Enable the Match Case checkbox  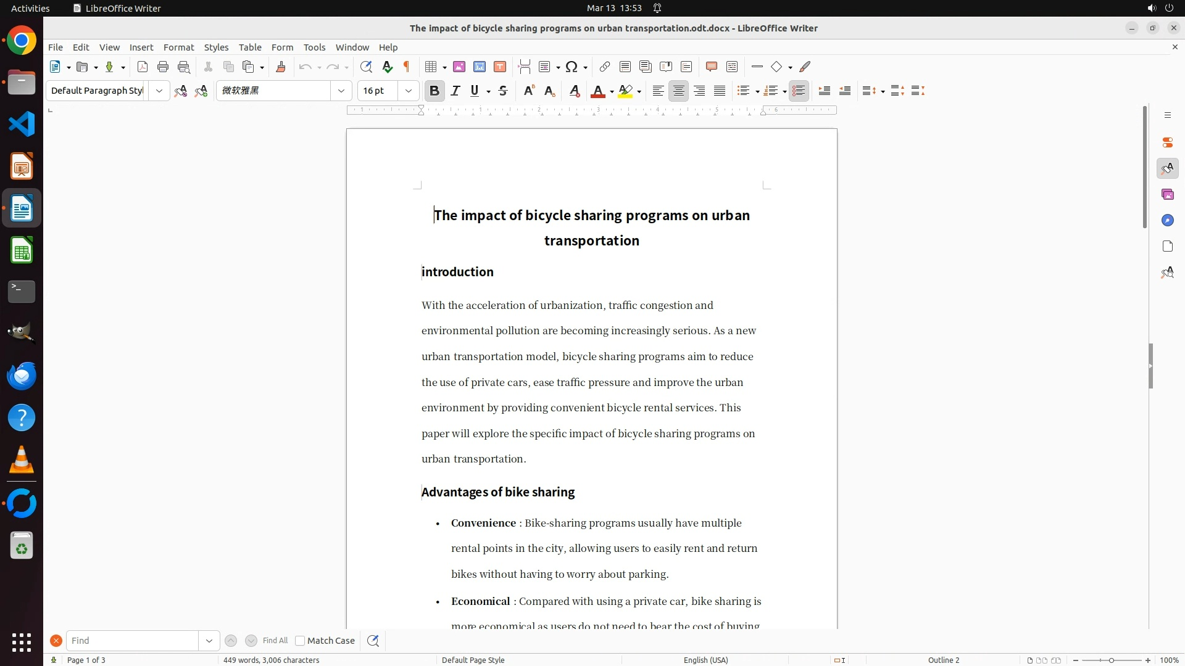300,641
